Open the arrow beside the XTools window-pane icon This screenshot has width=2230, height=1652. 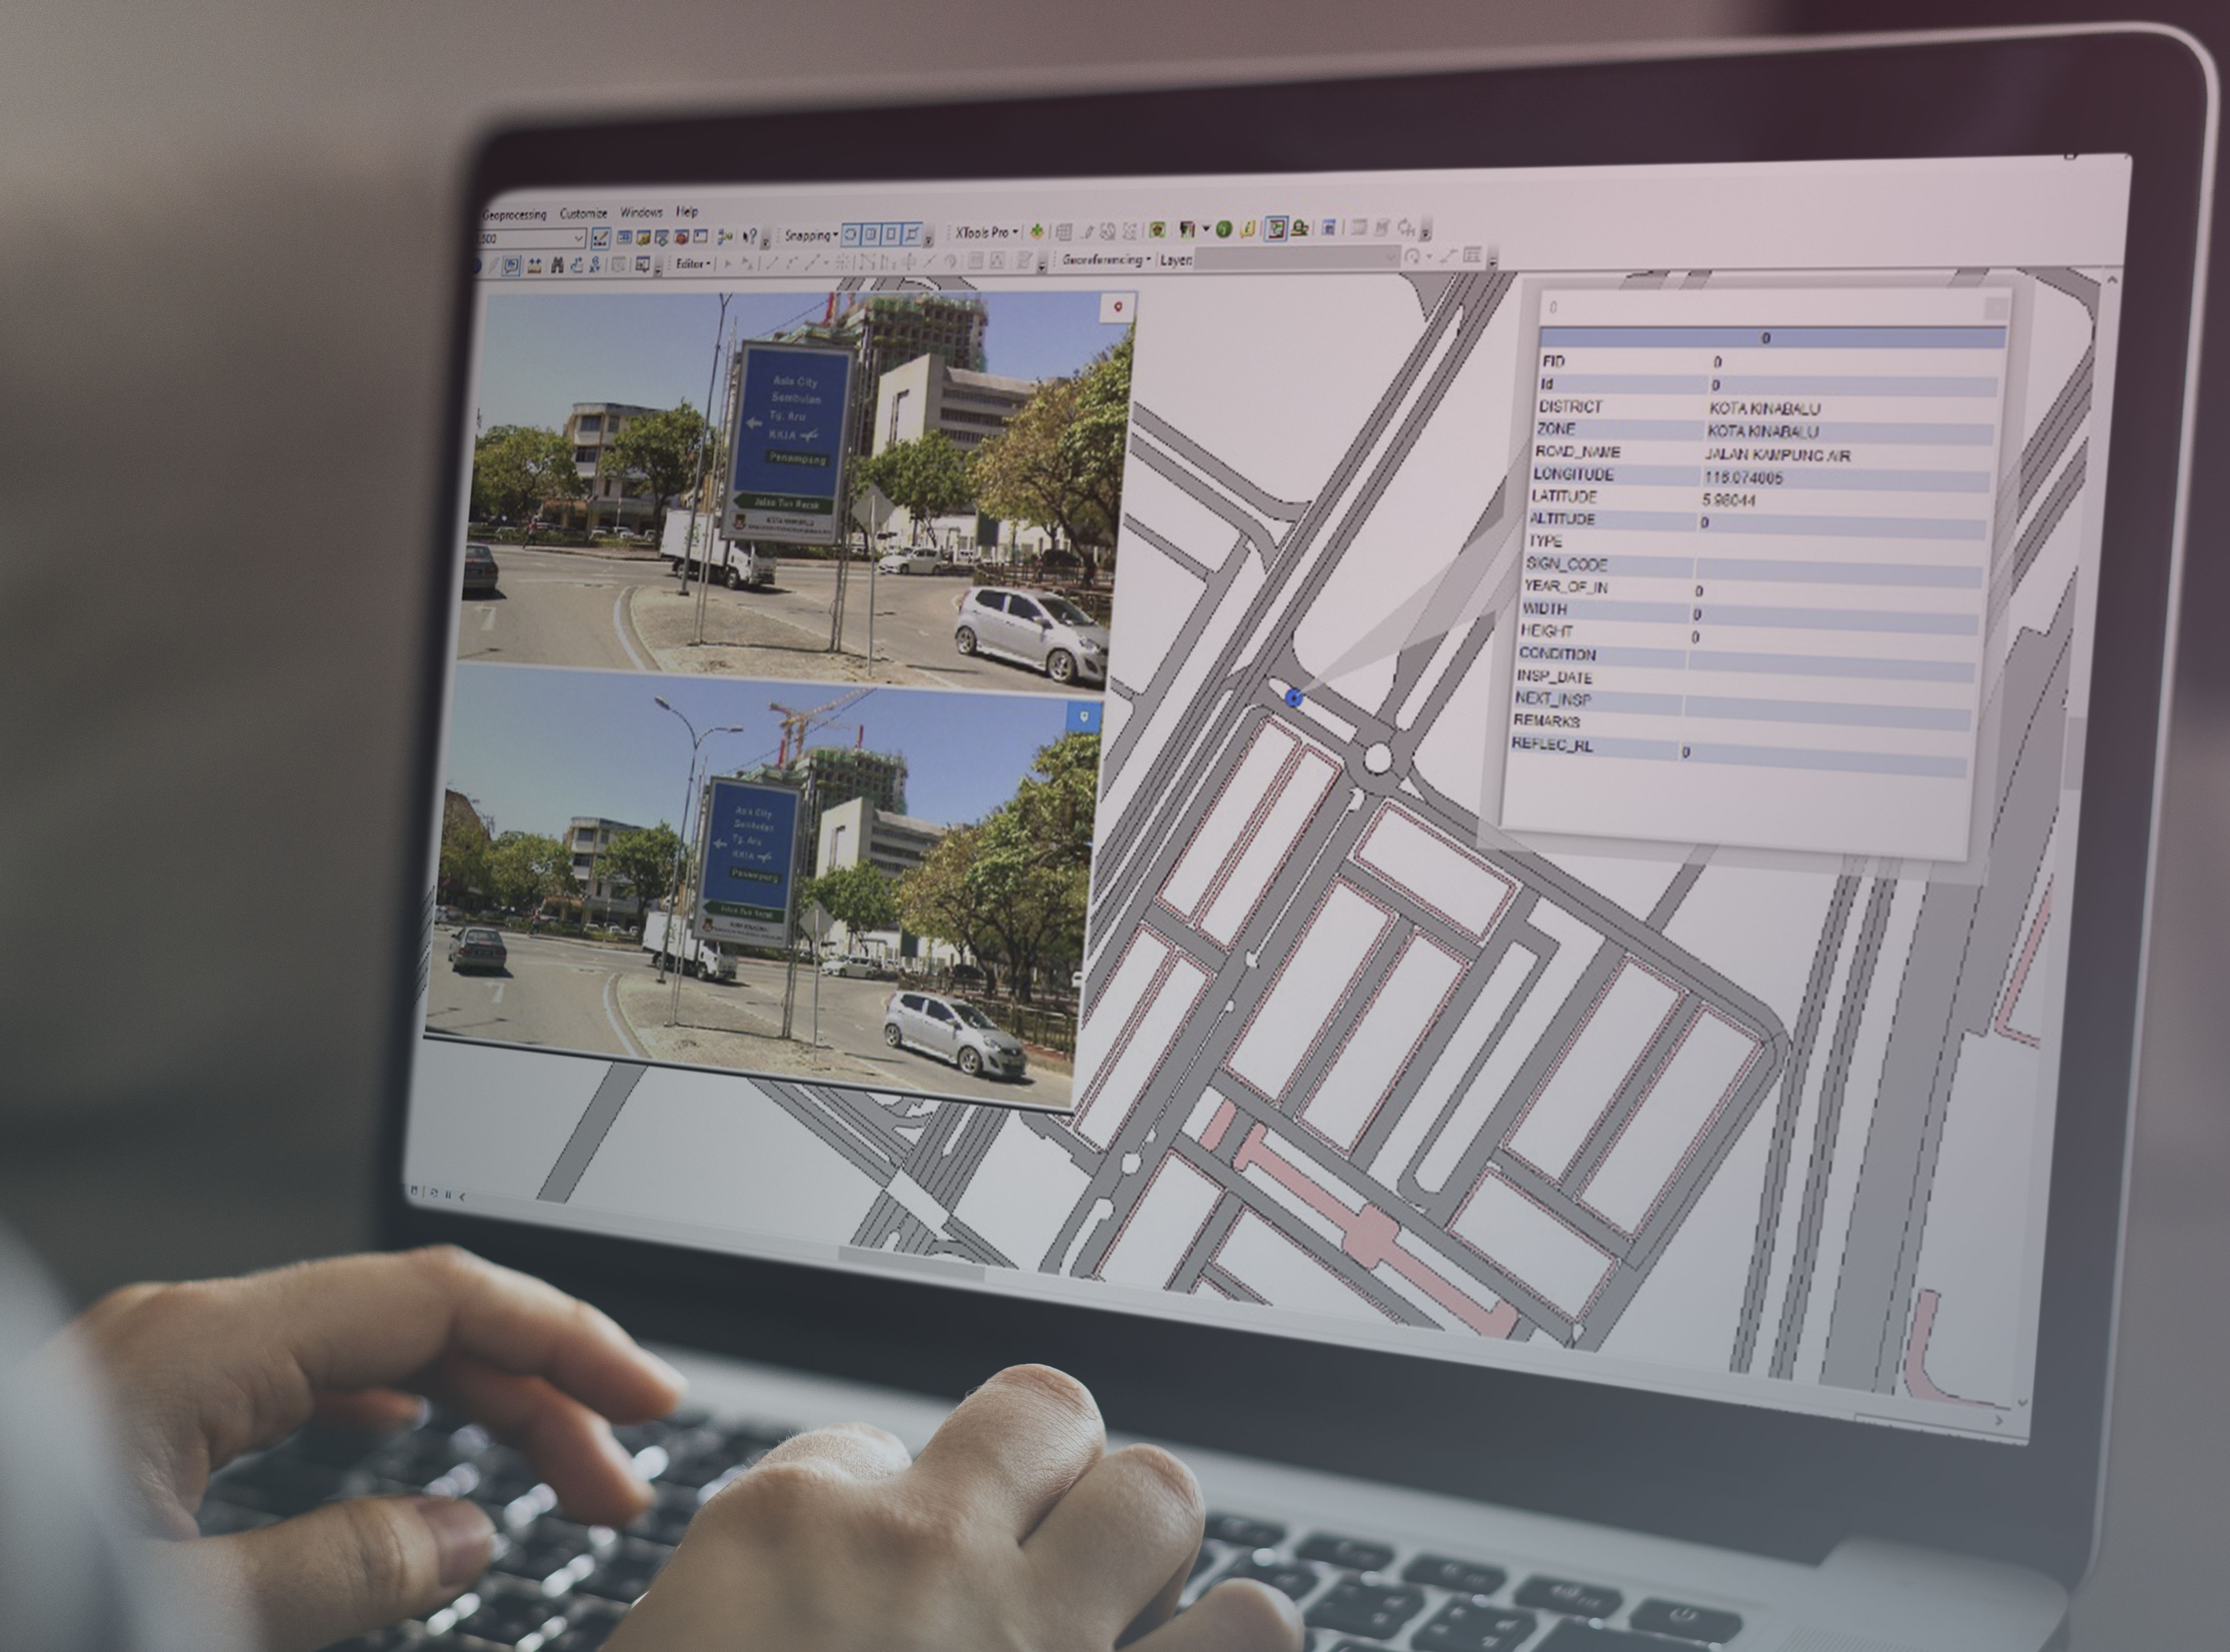(x=1206, y=229)
